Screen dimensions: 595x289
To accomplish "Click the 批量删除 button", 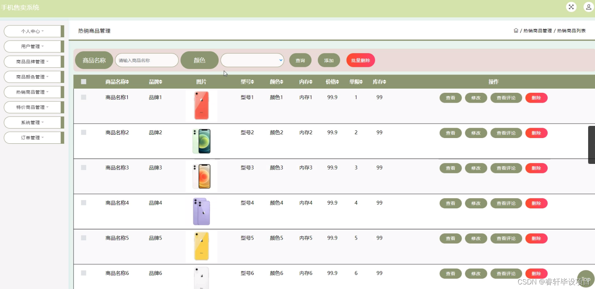I will pos(360,60).
